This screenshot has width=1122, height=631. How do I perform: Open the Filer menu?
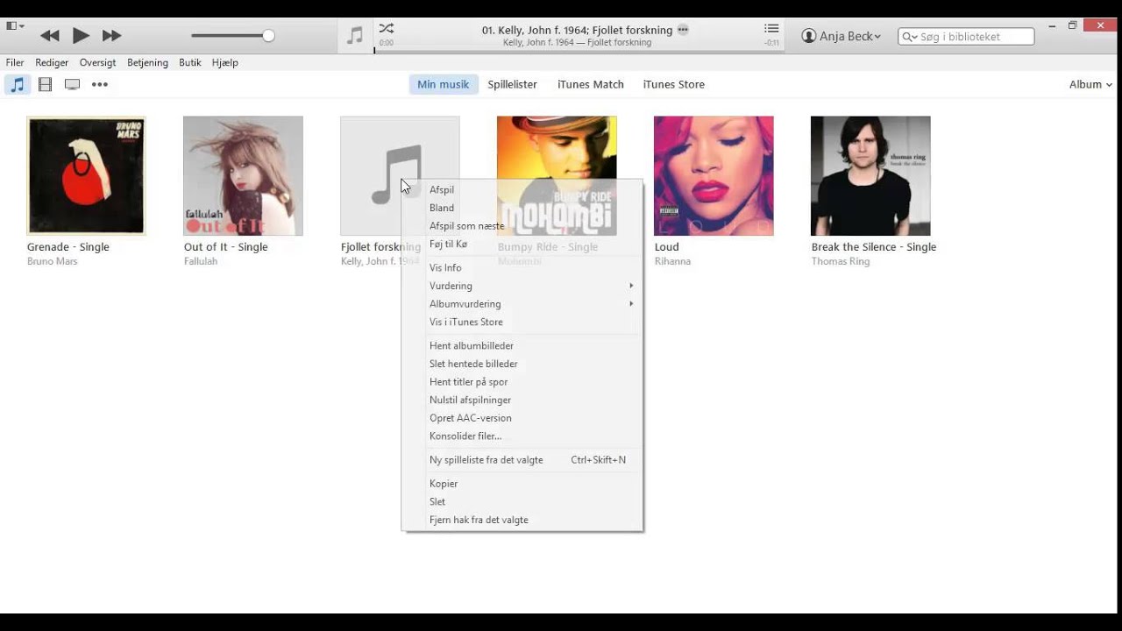(15, 63)
